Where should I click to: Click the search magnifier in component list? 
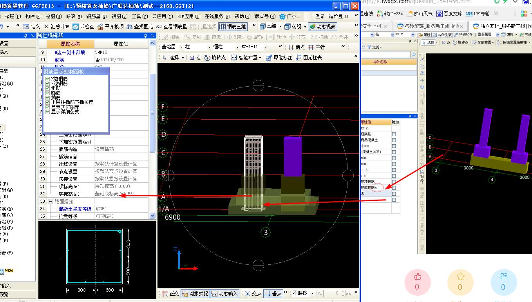(x=414, y=55)
